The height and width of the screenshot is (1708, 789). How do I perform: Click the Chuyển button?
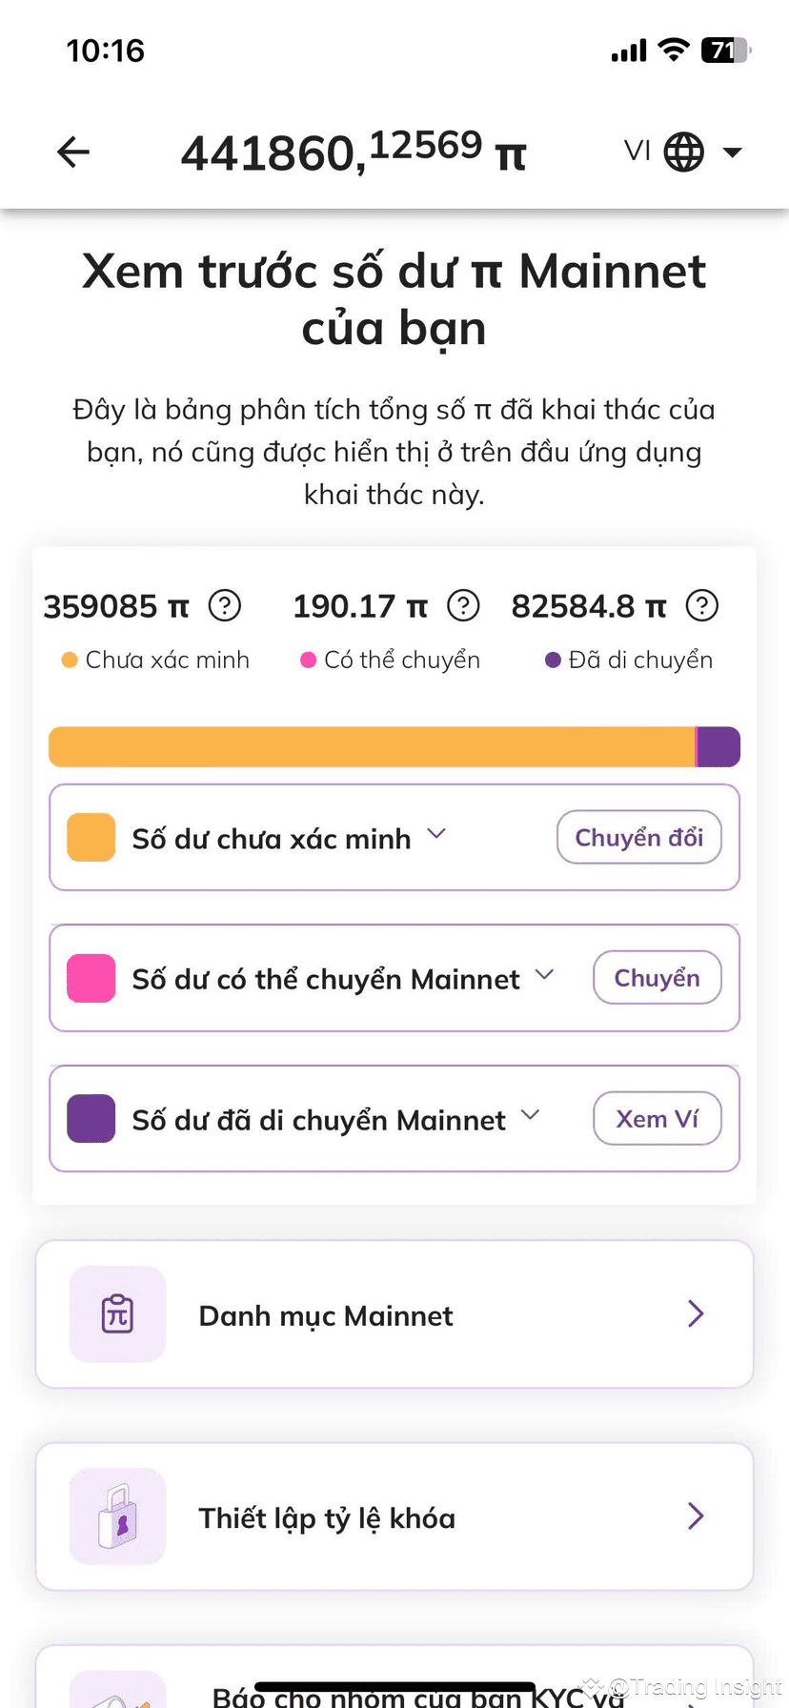pyautogui.click(x=657, y=977)
